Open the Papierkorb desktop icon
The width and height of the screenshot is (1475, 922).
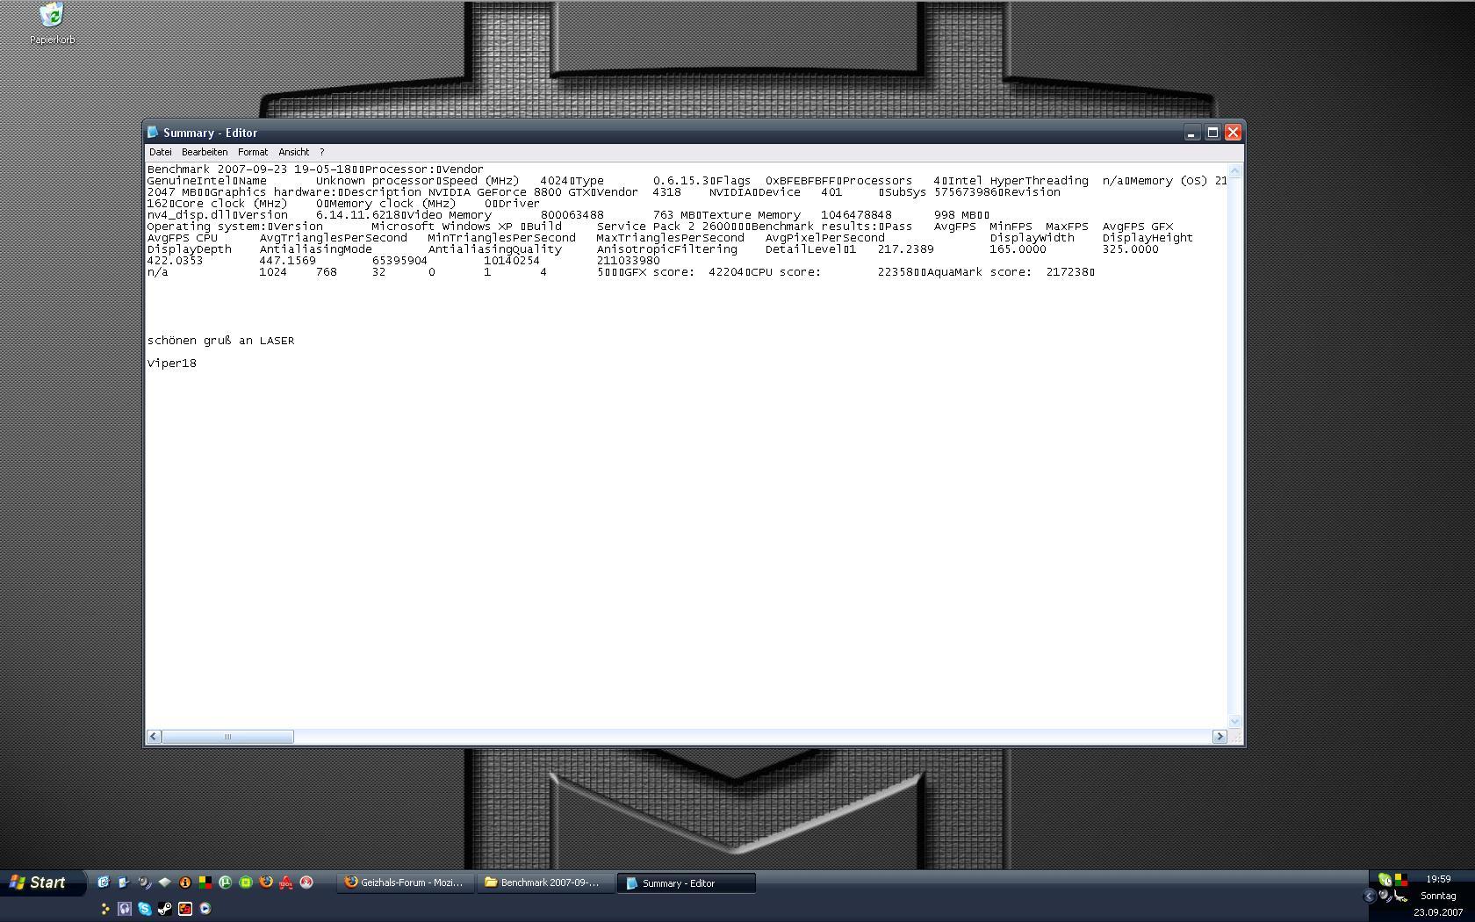pyautogui.click(x=52, y=24)
